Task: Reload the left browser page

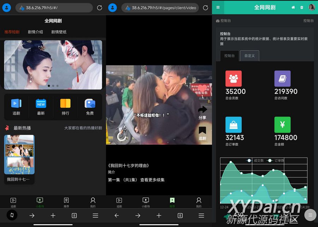Action: tap(100, 8)
